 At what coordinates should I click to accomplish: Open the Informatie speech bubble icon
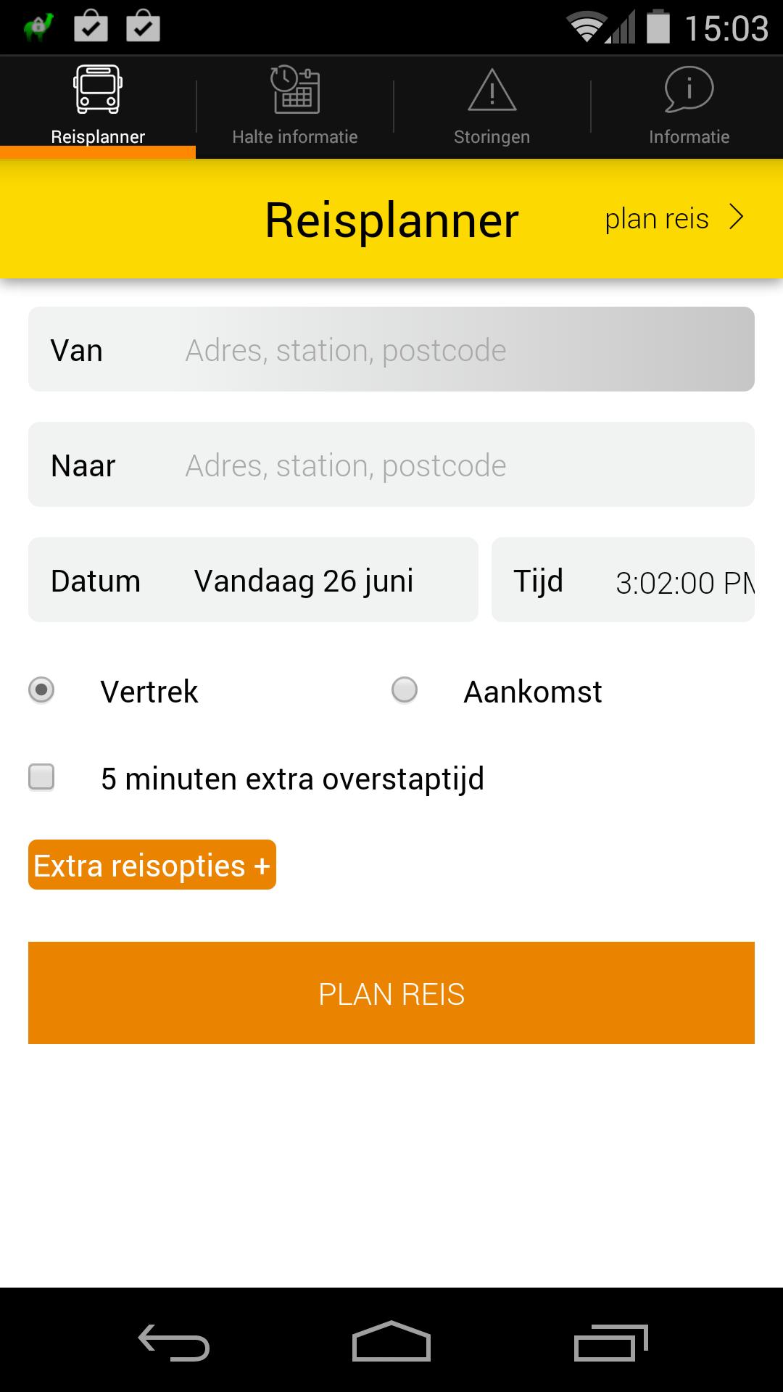click(689, 90)
